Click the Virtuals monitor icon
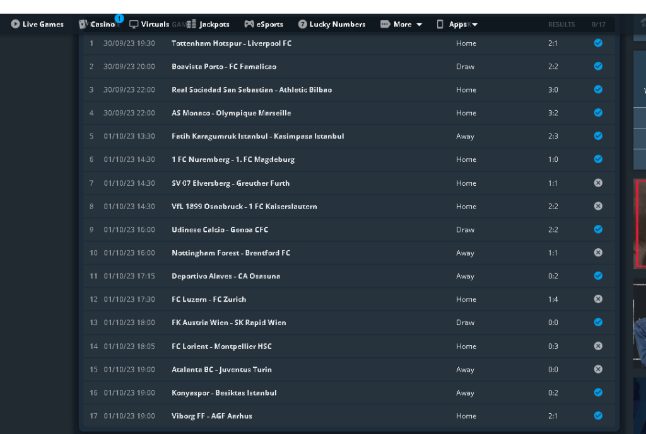 (x=133, y=25)
